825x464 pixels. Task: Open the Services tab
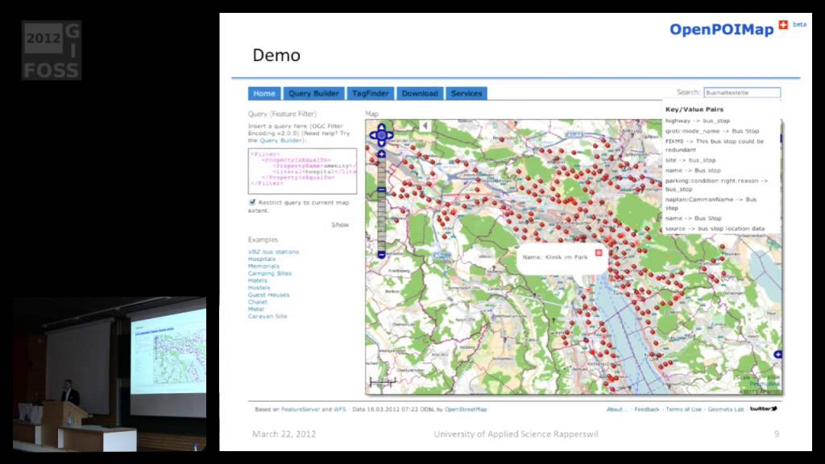[466, 93]
